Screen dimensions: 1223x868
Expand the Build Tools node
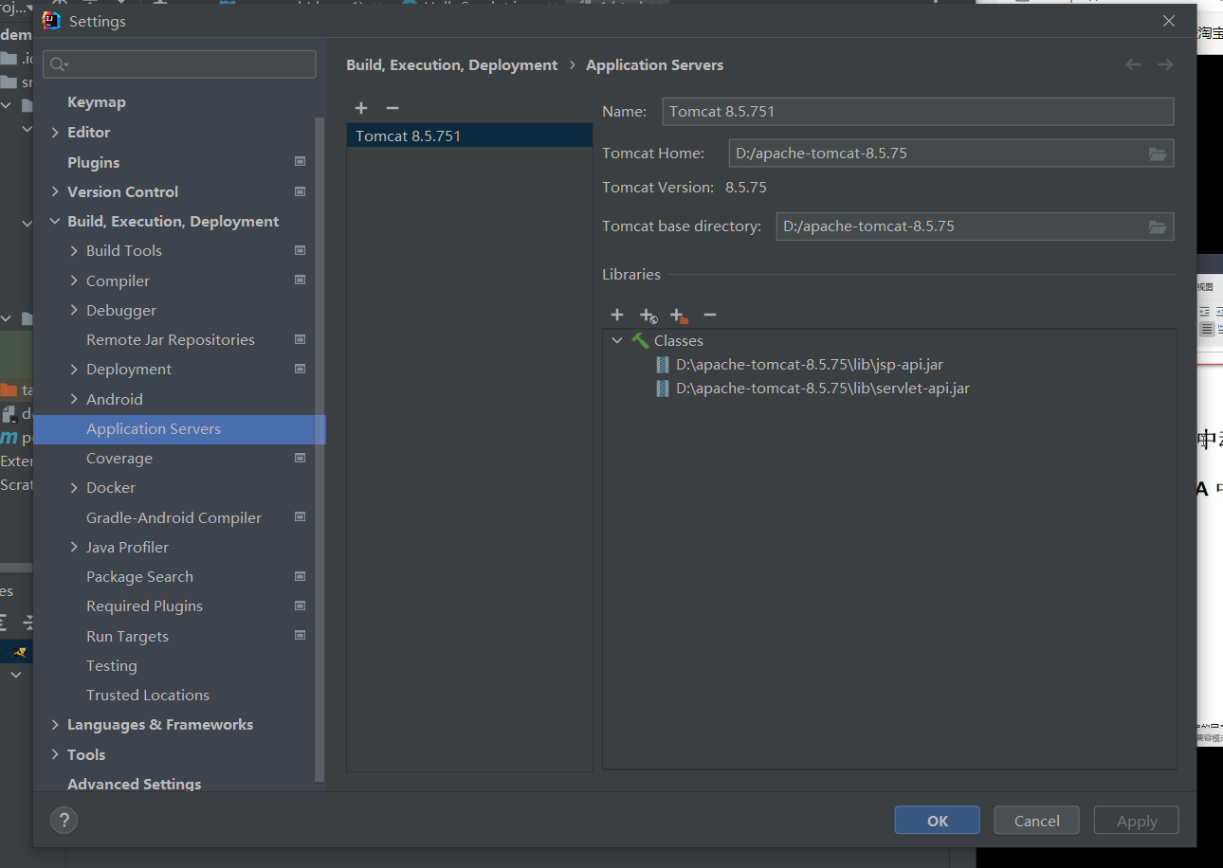pos(74,251)
